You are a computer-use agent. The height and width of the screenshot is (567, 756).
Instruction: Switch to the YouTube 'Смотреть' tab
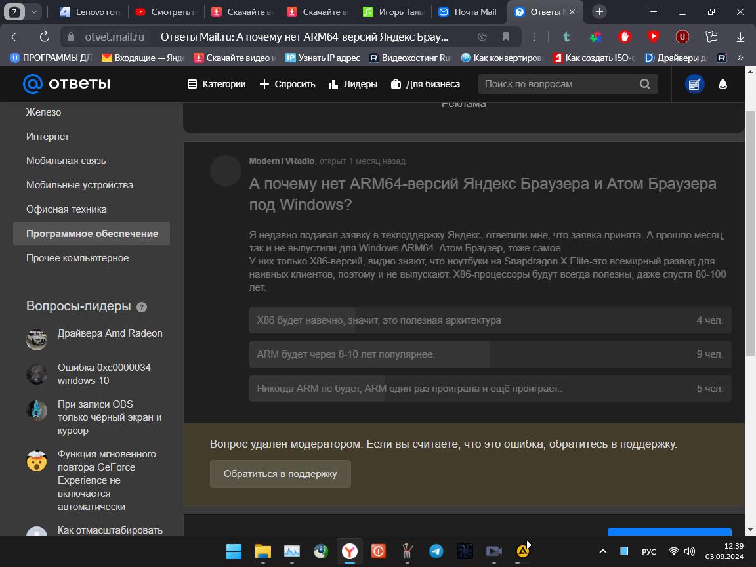166,12
